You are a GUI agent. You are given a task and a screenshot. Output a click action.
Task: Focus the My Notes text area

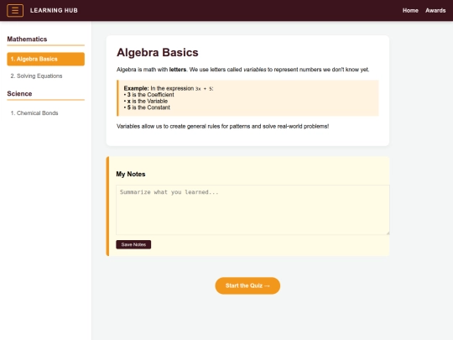point(253,210)
